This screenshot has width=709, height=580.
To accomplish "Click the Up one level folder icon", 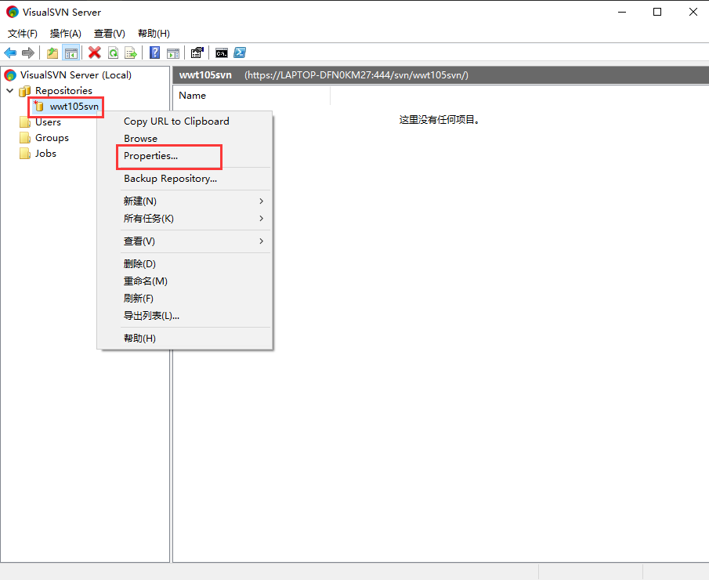I will tap(52, 53).
